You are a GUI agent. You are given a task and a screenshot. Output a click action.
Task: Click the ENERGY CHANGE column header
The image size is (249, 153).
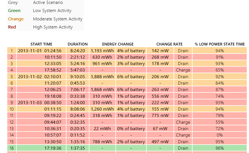tap(118, 44)
